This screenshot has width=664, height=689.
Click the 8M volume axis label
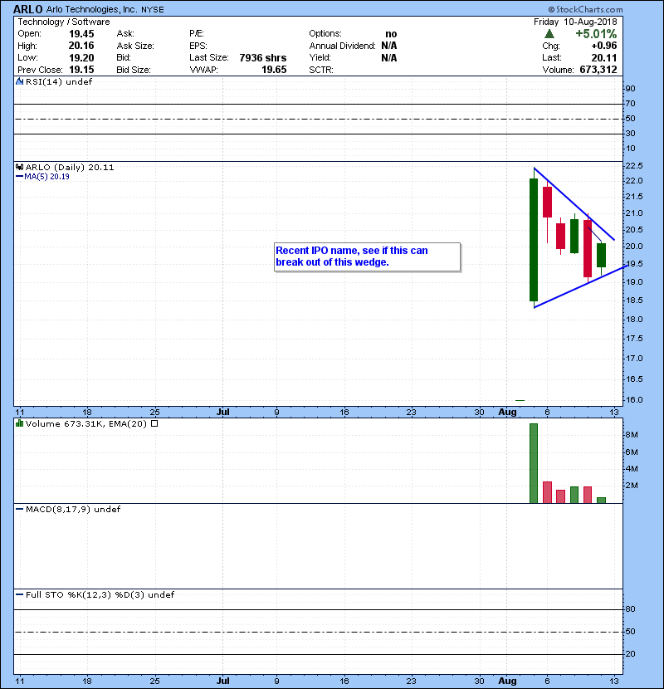[x=632, y=435]
